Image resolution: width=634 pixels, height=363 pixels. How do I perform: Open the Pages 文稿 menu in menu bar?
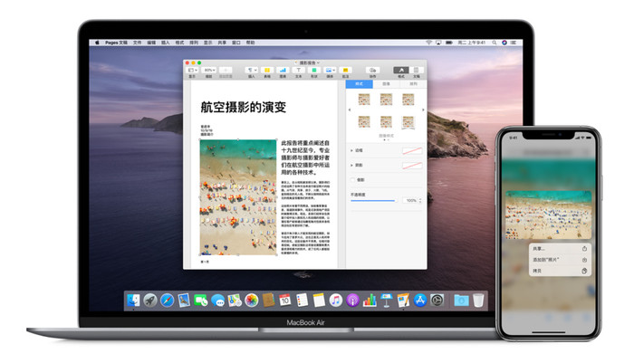(117, 43)
